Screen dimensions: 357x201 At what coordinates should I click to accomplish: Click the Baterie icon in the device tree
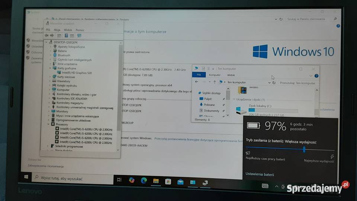pyautogui.click(x=55, y=51)
